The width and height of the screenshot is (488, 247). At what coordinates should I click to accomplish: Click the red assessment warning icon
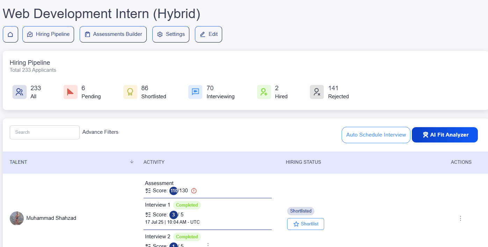point(194,191)
